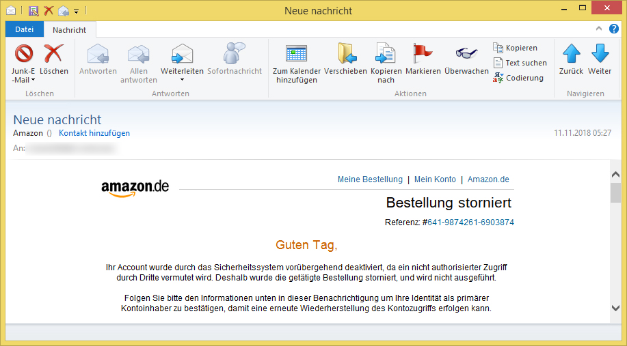Screen dimensions: 627x346
Task: Open the Meine Bestellung link
Action: pos(370,179)
